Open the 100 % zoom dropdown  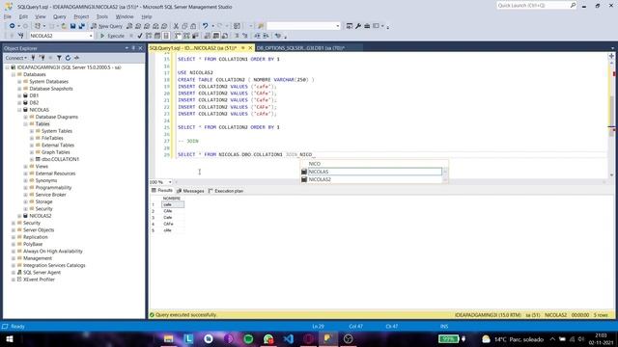(x=170, y=182)
